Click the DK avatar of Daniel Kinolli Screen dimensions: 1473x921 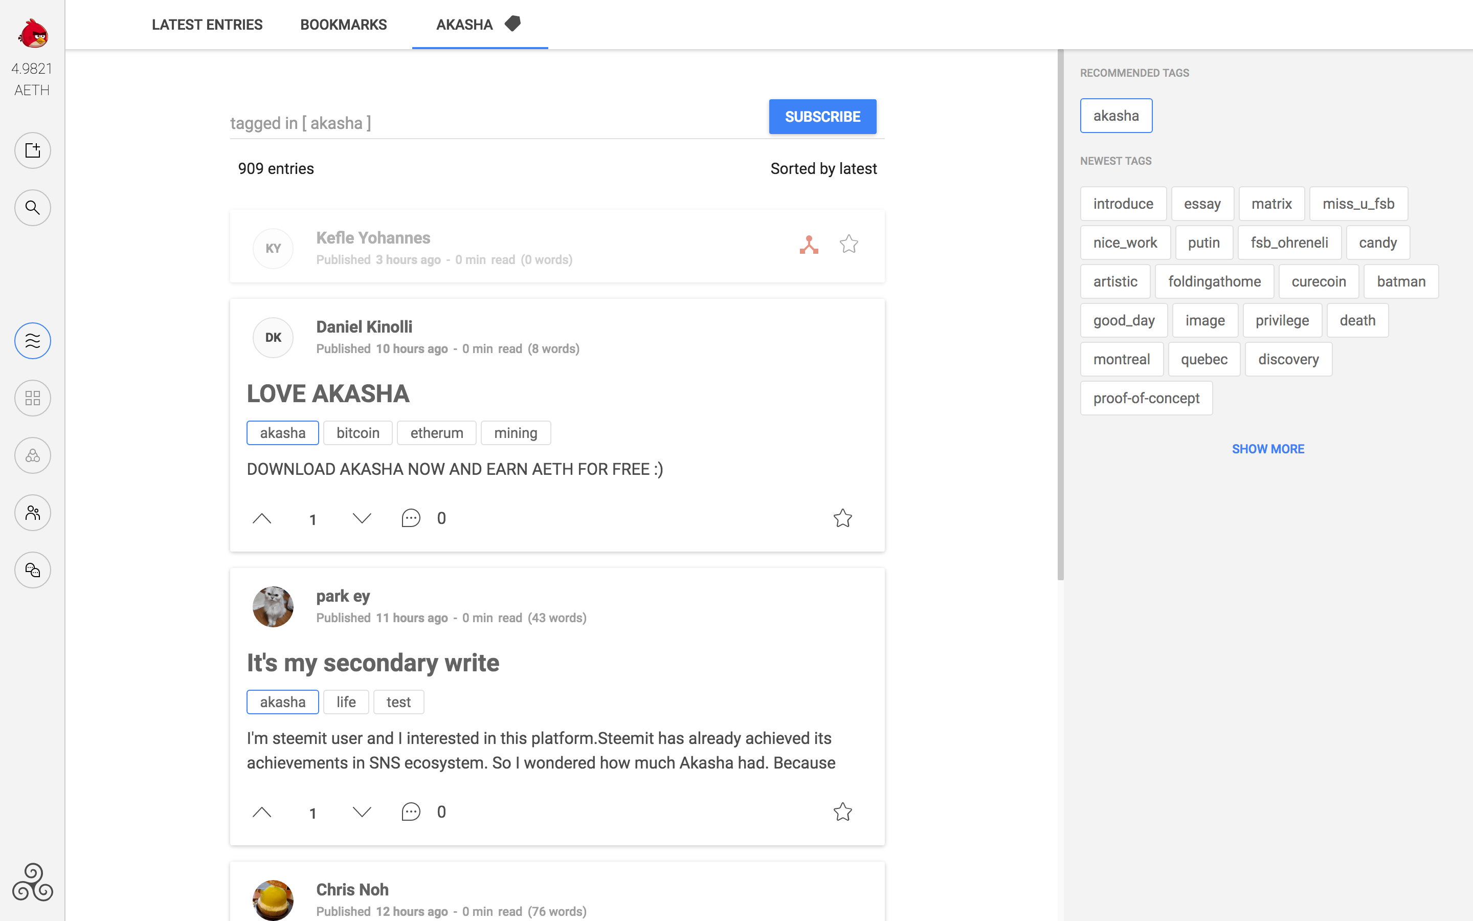coord(273,338)
